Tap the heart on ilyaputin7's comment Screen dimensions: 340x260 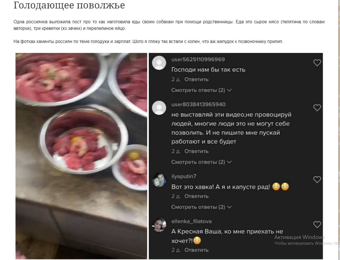coord(317,180)
